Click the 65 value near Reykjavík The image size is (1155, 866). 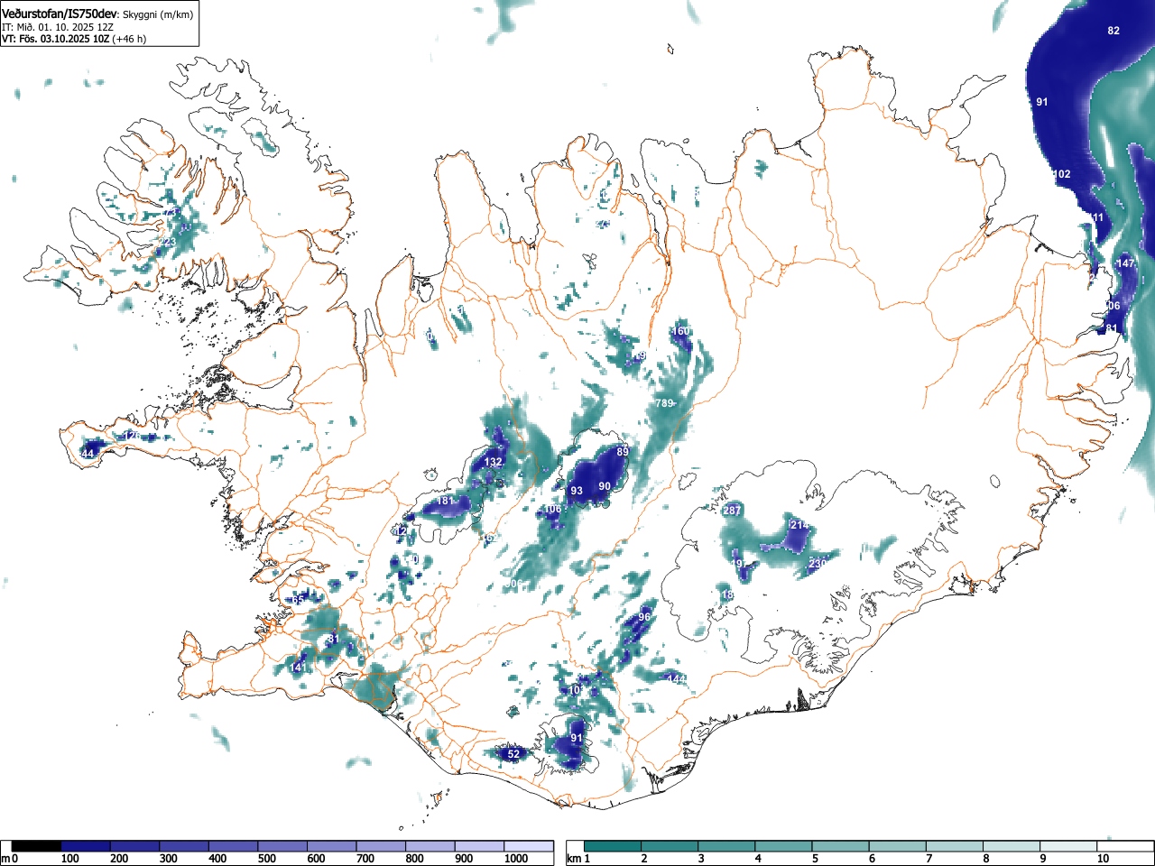click(x=299, y=600)
